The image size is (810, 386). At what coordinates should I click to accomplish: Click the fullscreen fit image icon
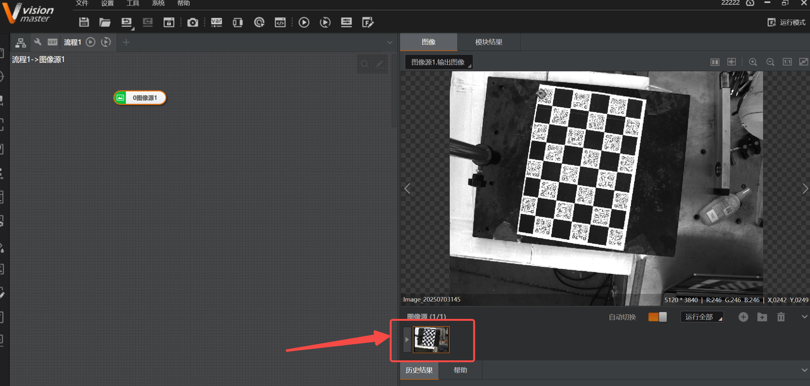tap(804, 62)
